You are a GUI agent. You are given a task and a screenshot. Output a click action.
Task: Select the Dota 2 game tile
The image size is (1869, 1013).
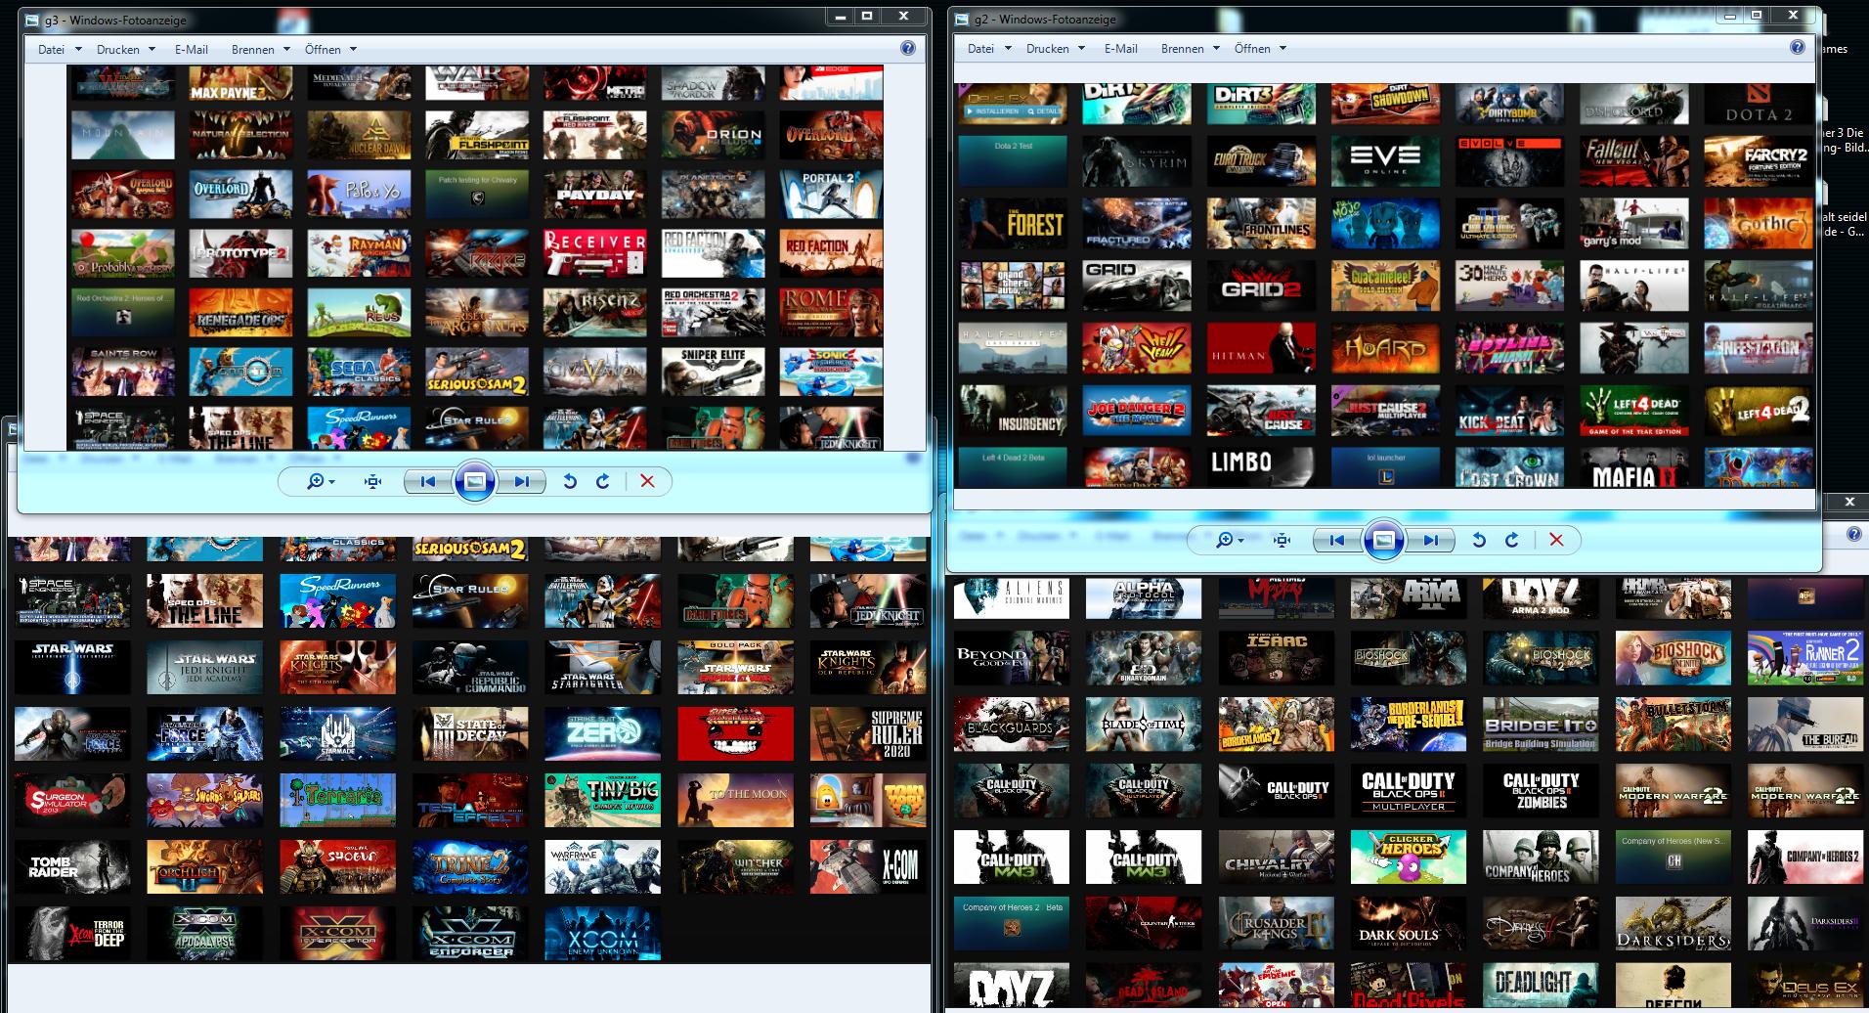(x=1758, y=104)
